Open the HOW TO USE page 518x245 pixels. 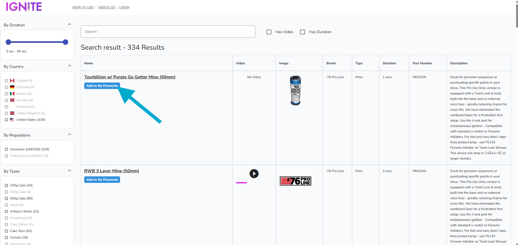tap(83, 7)
